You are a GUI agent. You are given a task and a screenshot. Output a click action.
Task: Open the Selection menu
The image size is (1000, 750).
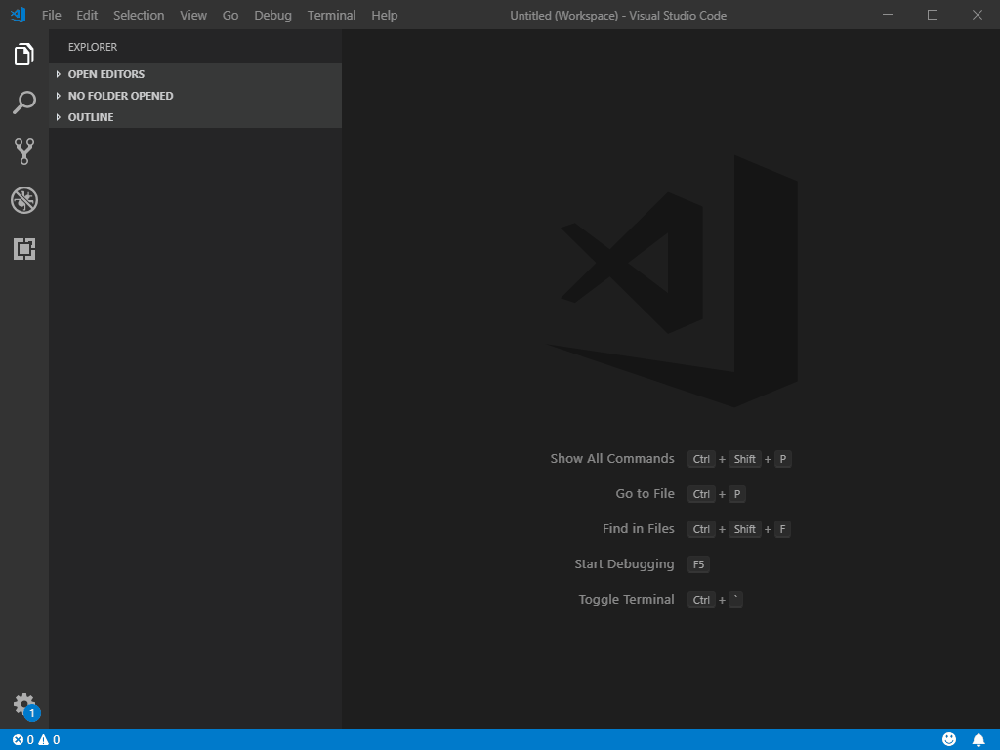[139, 15]
